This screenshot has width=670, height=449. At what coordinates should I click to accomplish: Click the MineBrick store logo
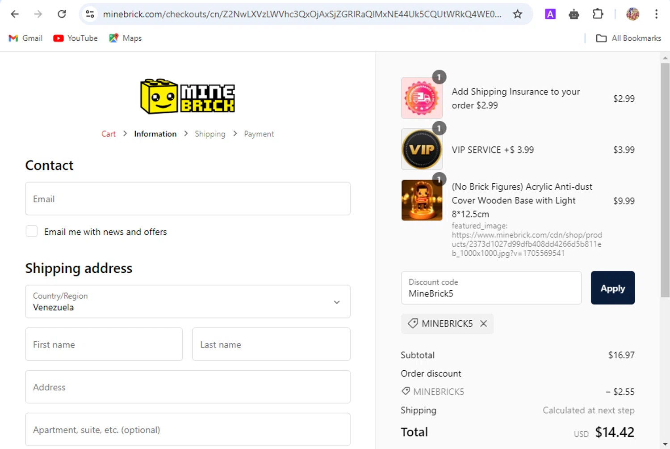pos(188,96)
